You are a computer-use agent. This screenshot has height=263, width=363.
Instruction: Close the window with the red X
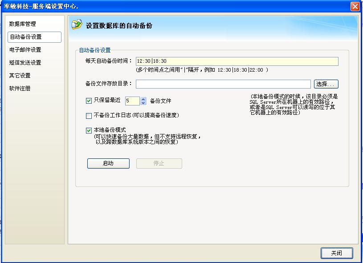pos(355,6)
